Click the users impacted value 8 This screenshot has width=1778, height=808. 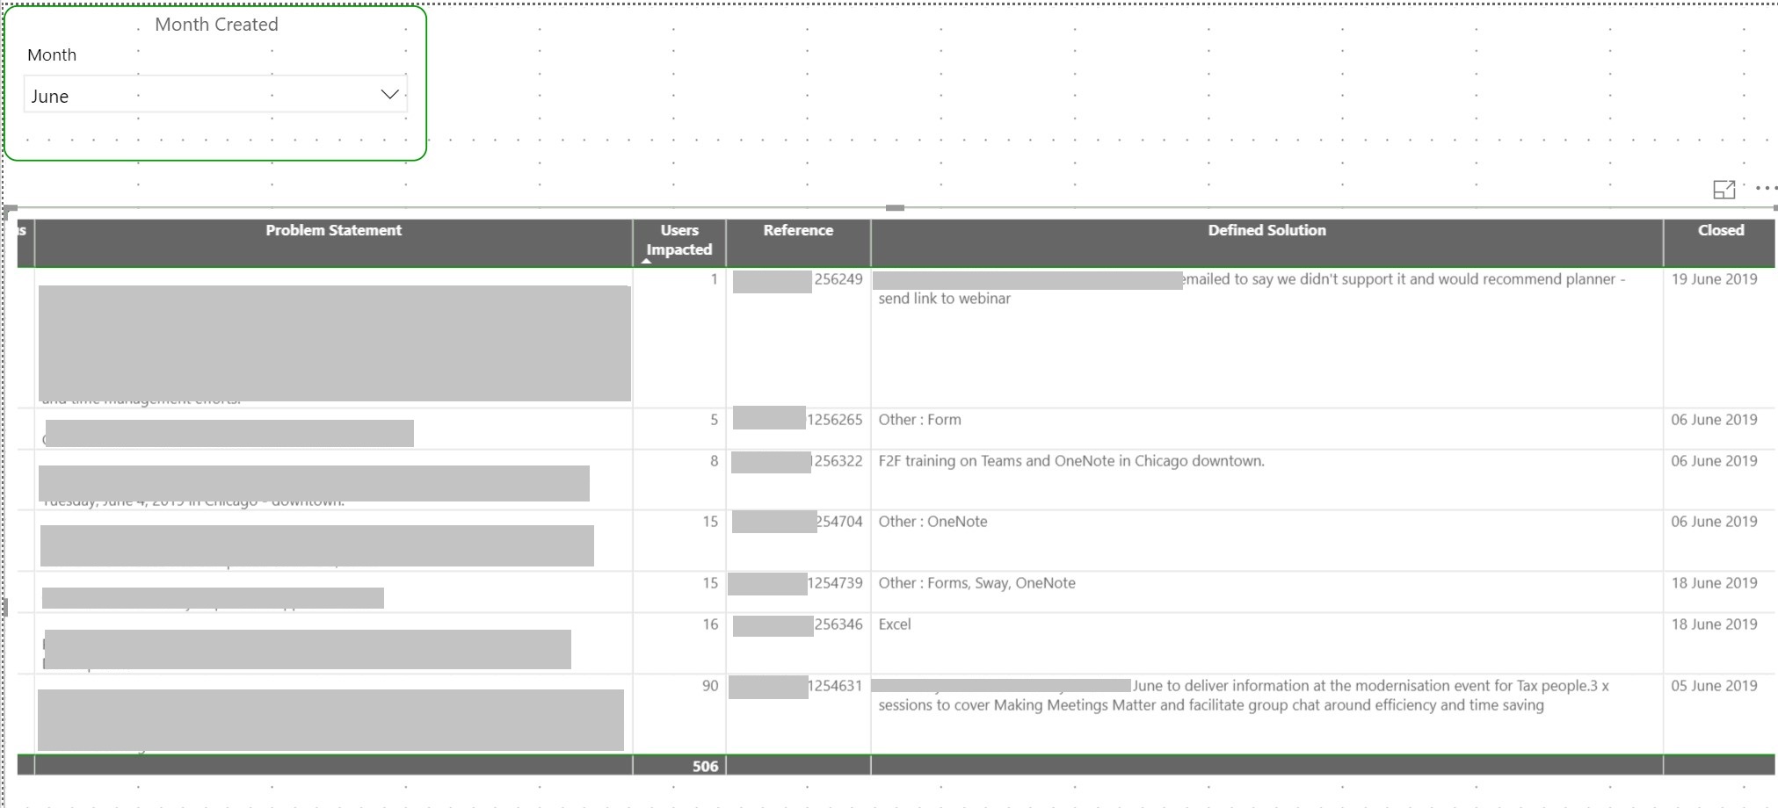coord(714,461)
